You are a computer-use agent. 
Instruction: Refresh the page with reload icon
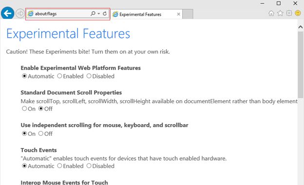click(x=105, y=13)
